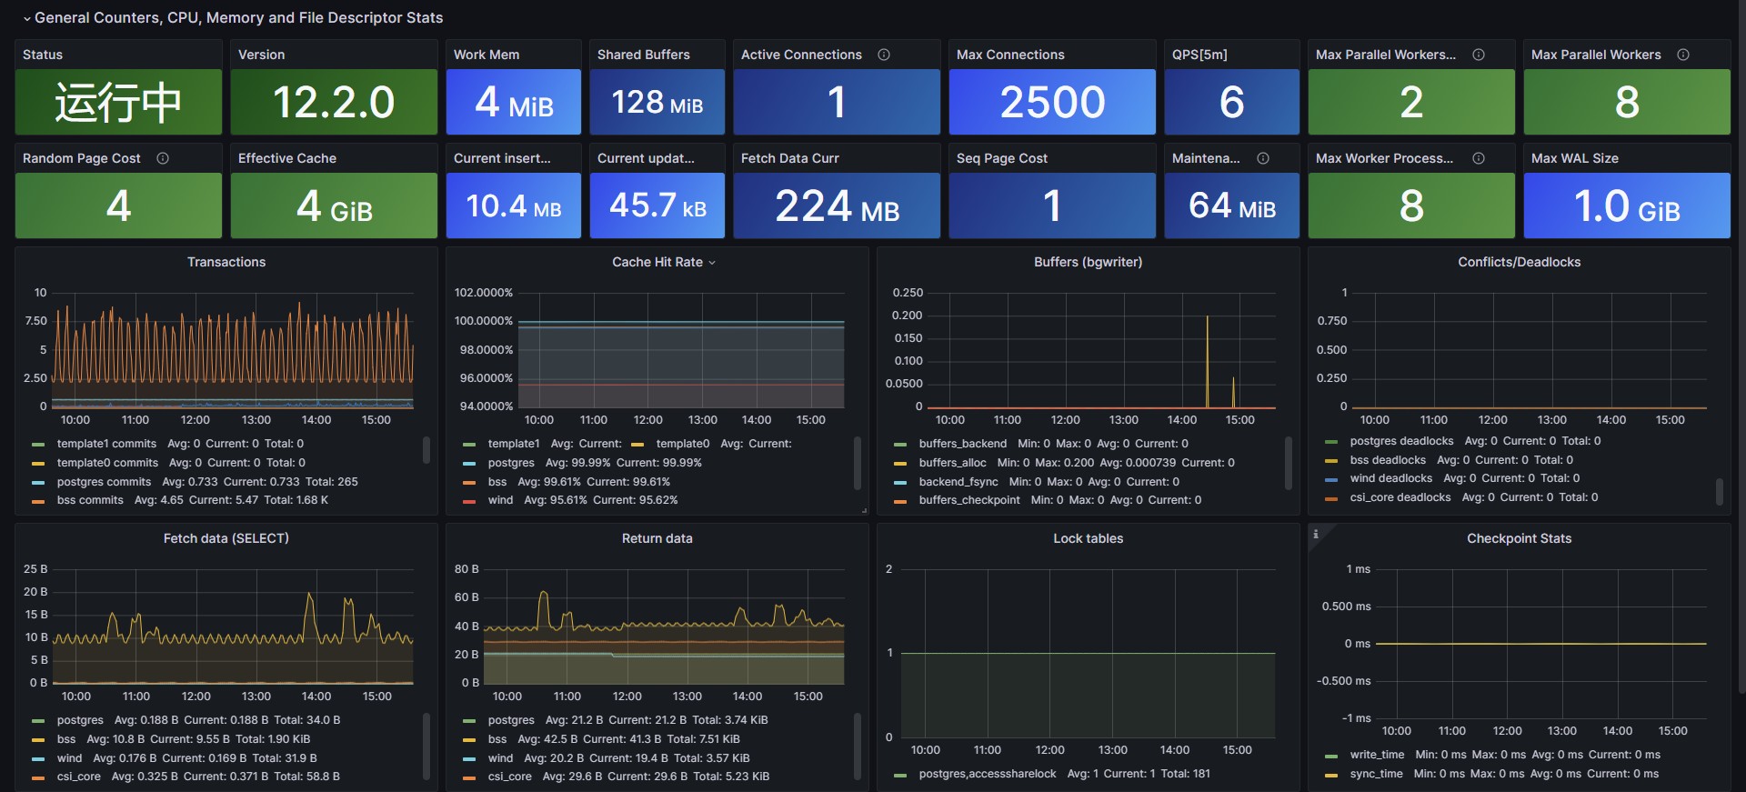This screenshot has height=792, width=1746.
Task: Click the Status panel value 运行中
Action: [x=118, y=102]
